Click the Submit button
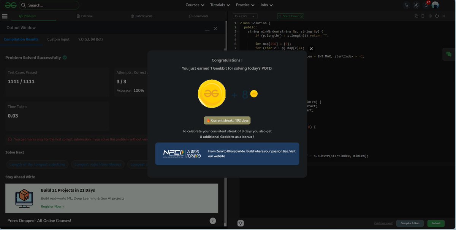Viewport: 456px width, 230px height. pos(436,223)
